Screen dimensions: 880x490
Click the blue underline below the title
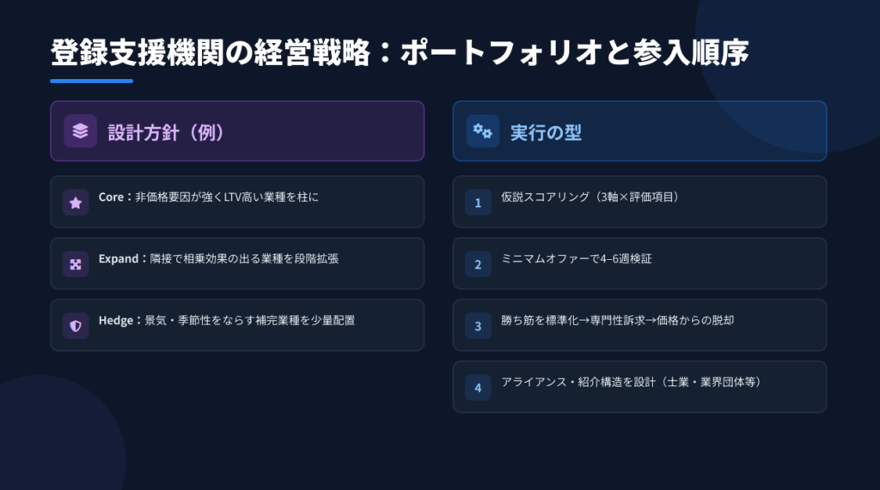[91, 82]
